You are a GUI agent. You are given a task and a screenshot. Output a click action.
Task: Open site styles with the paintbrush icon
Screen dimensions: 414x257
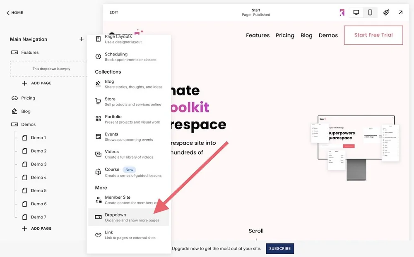click(386, 12)
